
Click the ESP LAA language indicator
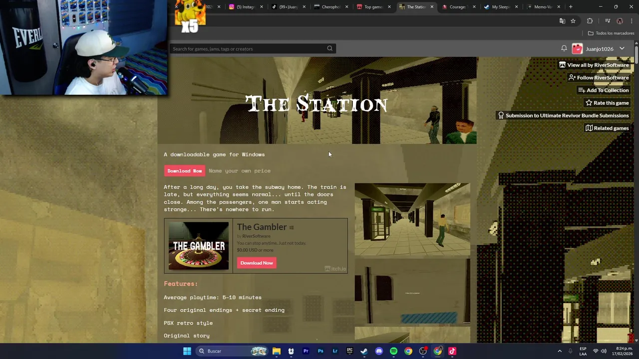583,351
